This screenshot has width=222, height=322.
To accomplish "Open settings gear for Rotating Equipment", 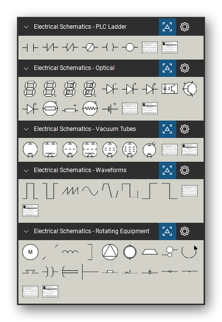I will pos(185,231).
